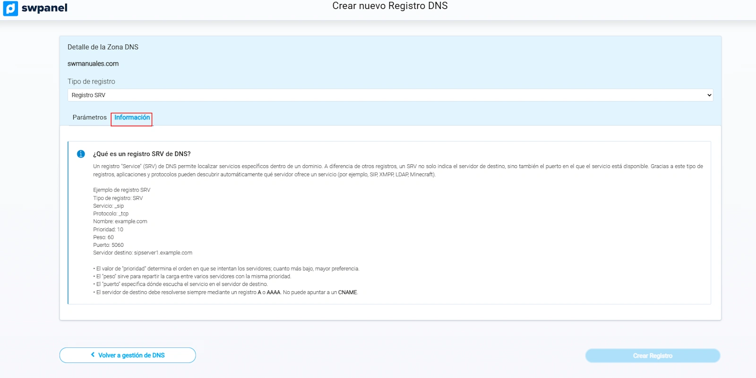Click the Volver a gestión de DNS button
Screen dimensions: 756x378
(128, 355)
